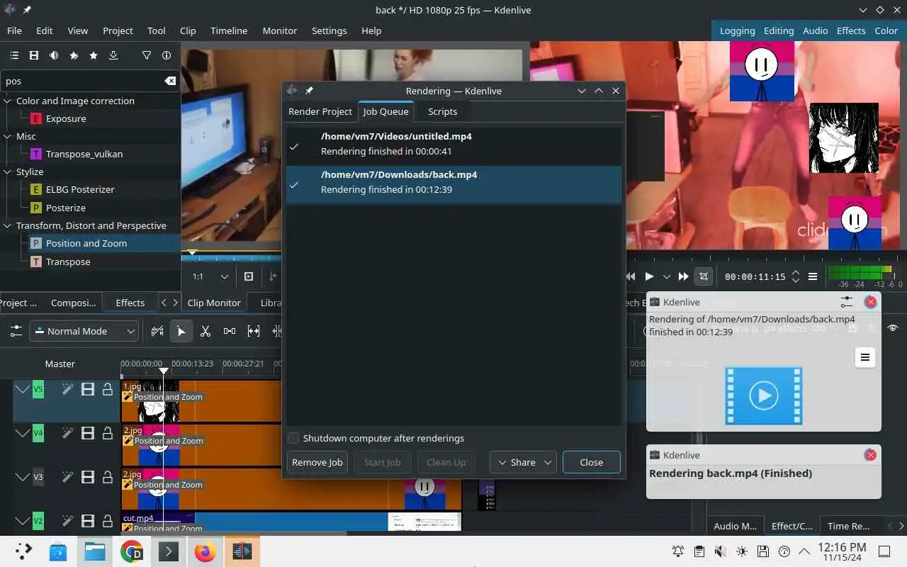Collapse the Stylize effects category
Screen dimensions: 907x567
(x=8, y=172)
